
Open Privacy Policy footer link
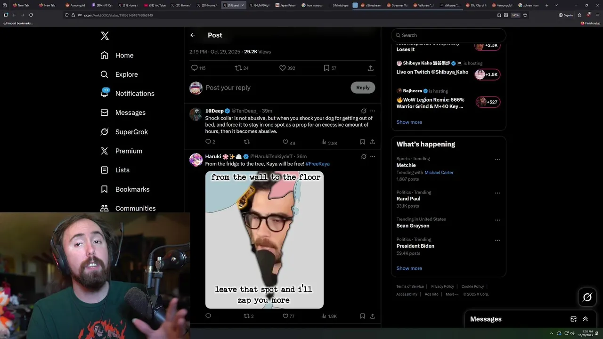(442, 286)
